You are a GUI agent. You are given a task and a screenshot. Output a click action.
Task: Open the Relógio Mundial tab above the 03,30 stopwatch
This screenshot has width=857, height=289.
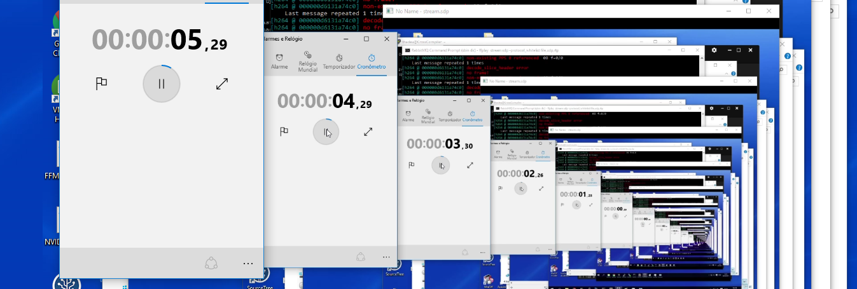pos(428,116)
